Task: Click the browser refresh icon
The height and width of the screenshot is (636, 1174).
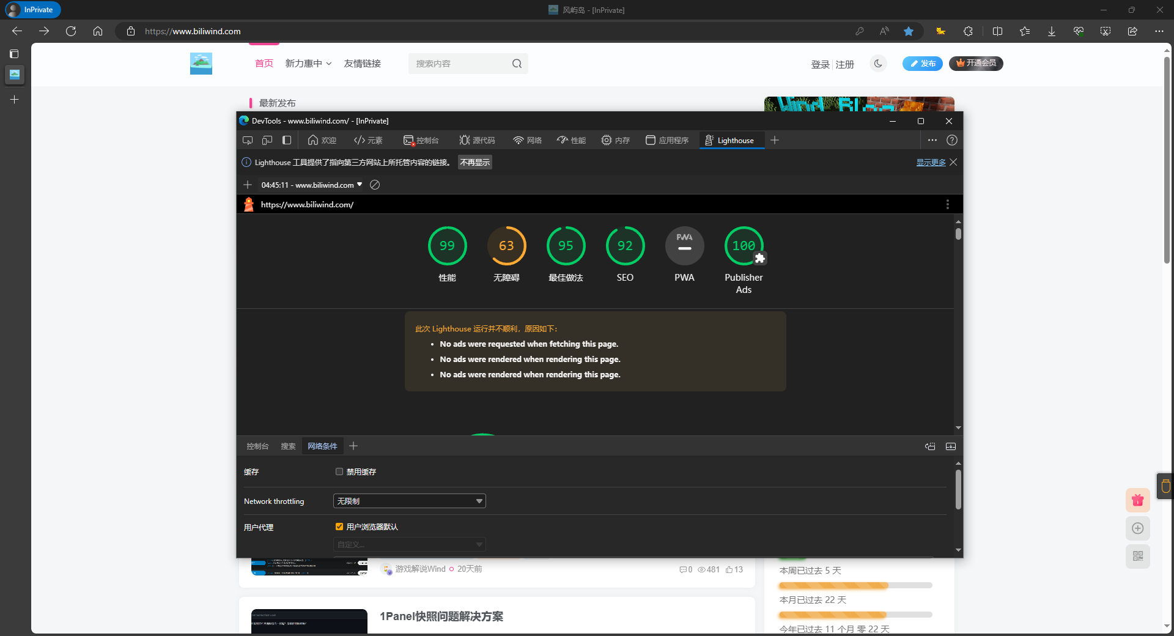Action: [x=71, y=31]
